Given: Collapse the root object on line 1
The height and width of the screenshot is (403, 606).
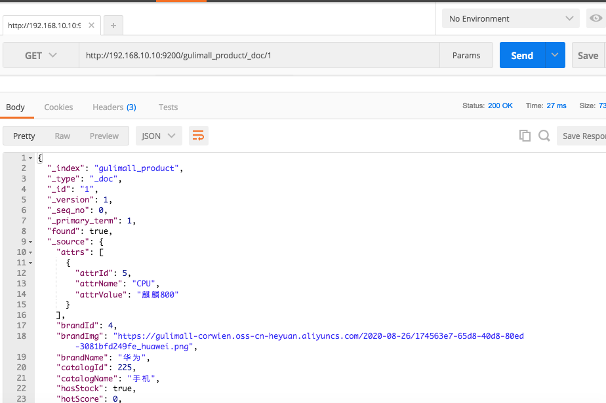Looking at the screenshot, I should (31, 158).
